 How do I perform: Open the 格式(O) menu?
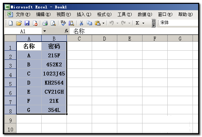[x=104, y=14]
